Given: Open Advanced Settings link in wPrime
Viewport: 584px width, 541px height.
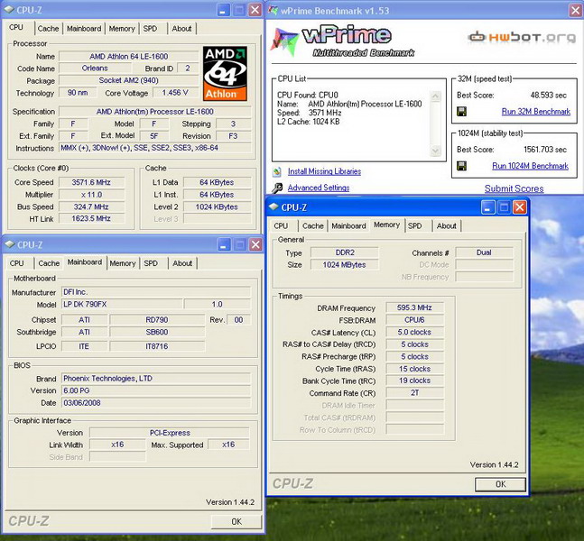Looking at the screenshot, I should [x=319, y=188].
